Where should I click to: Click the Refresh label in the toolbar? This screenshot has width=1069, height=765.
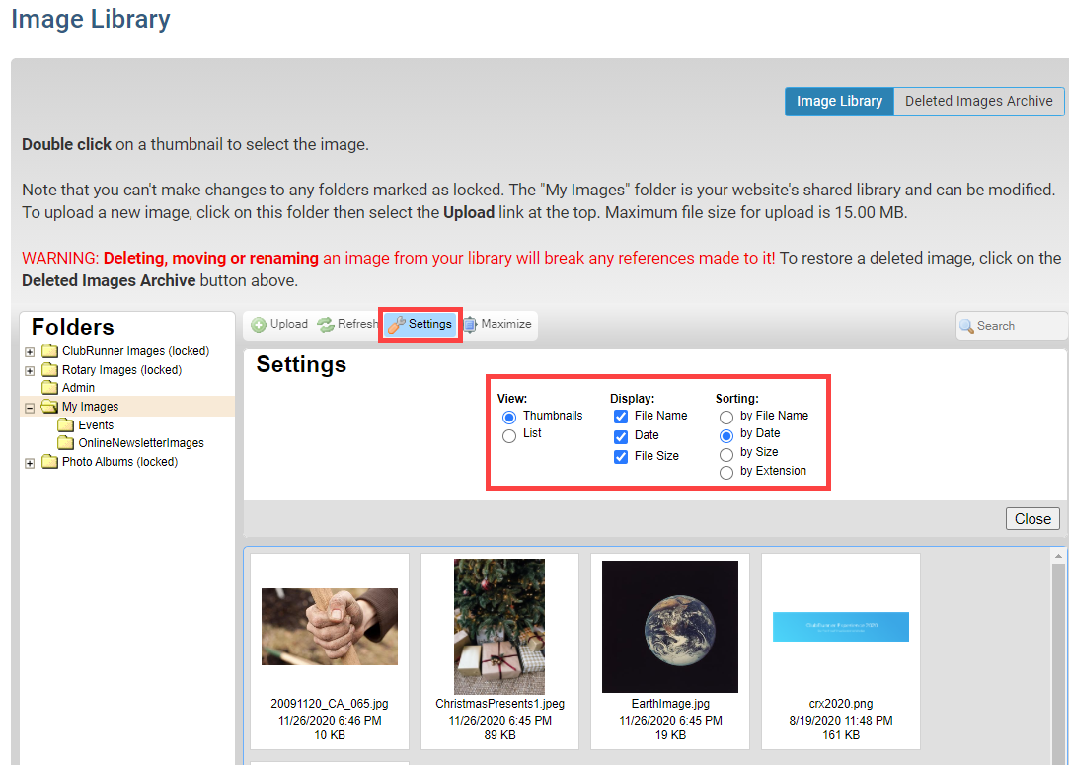[357, 324]
